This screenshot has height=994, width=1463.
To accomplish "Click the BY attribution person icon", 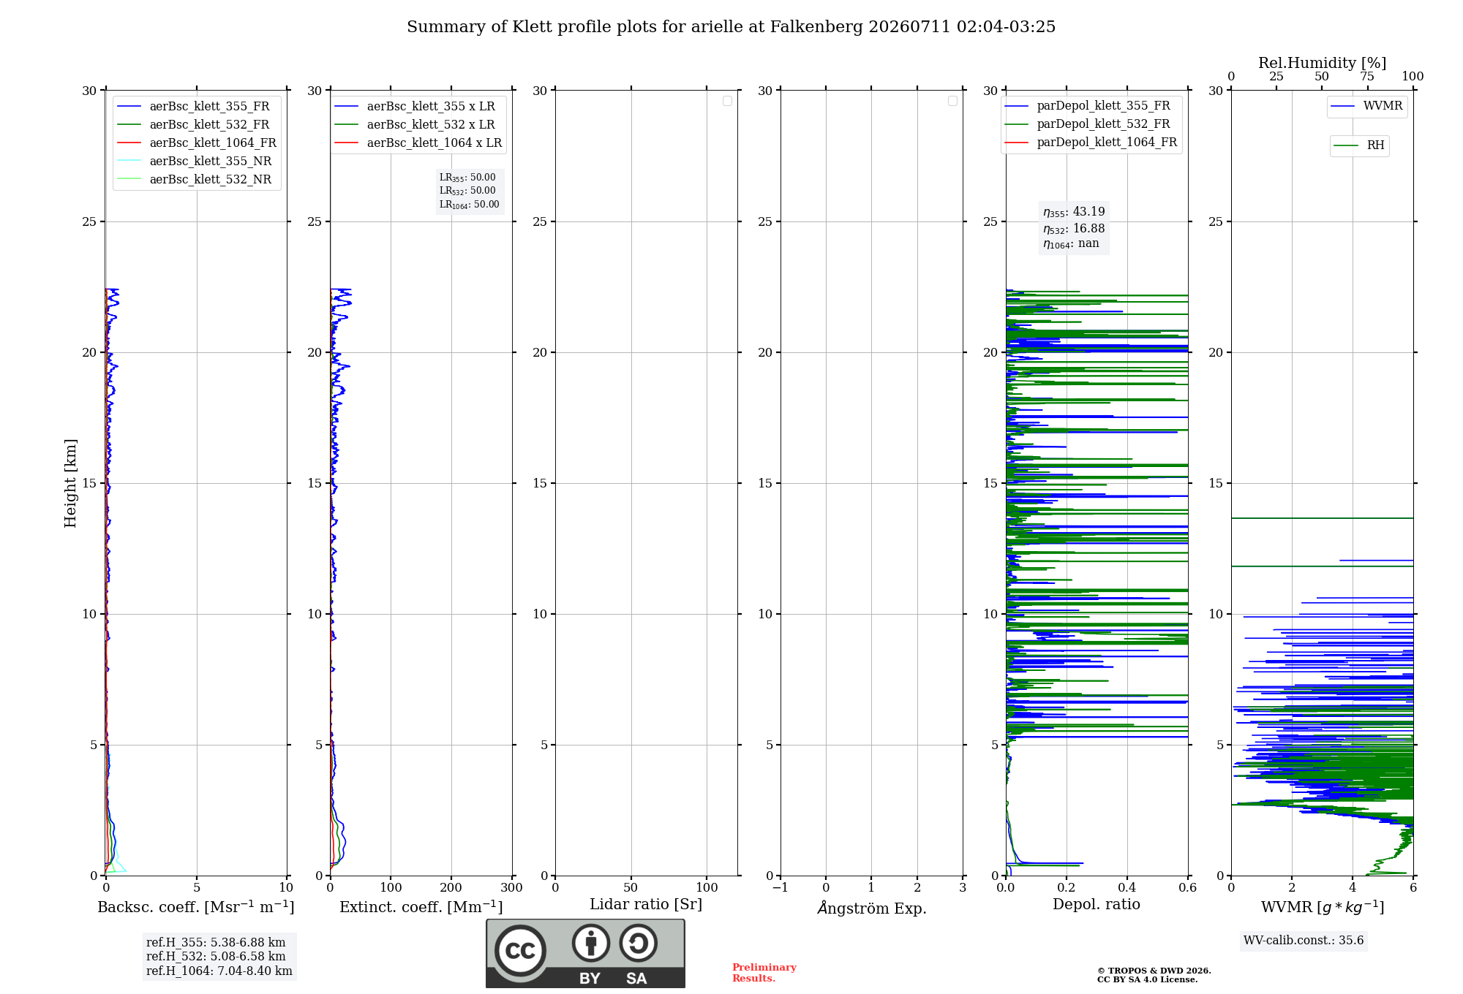I will [591, 943].
